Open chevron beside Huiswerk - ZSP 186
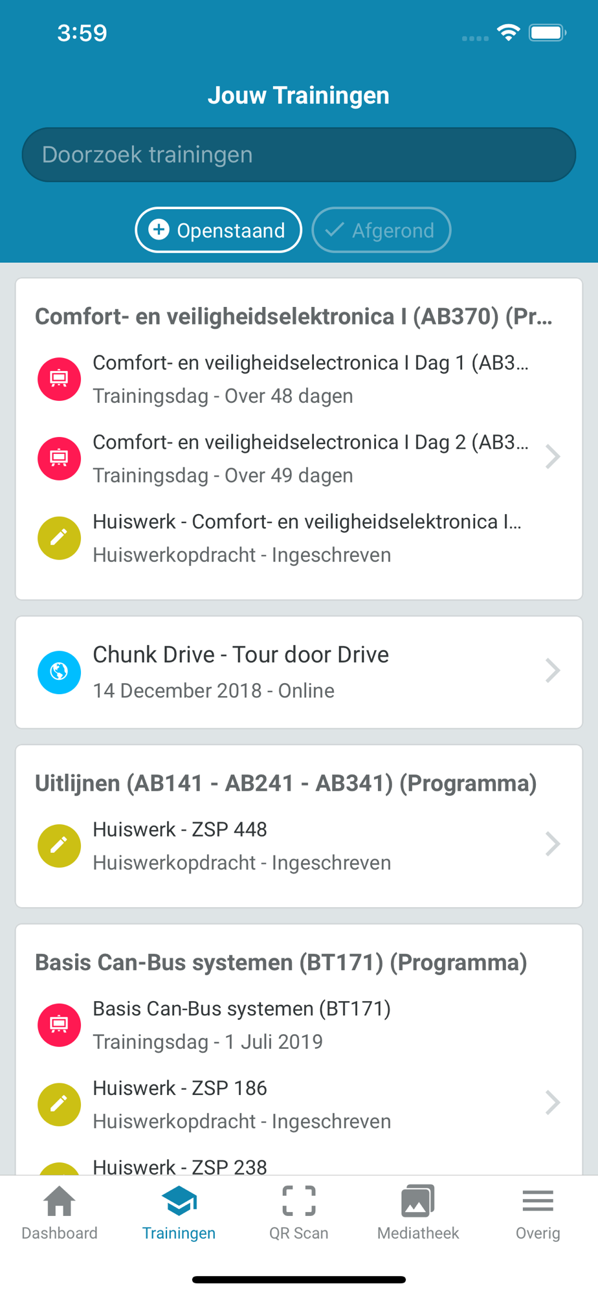 point(552,1103)
